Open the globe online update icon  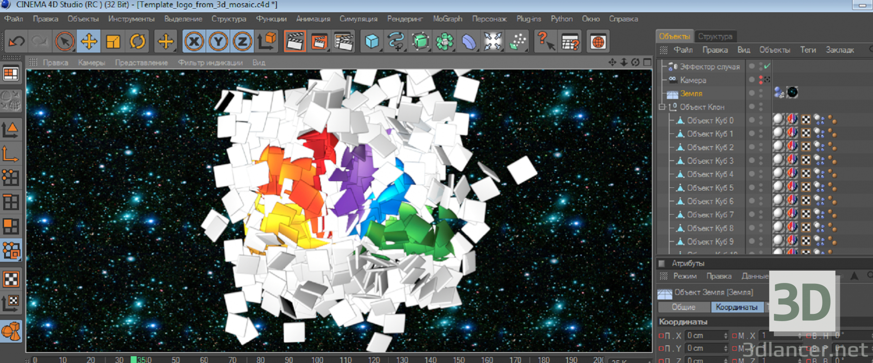[x=598, y=42]
